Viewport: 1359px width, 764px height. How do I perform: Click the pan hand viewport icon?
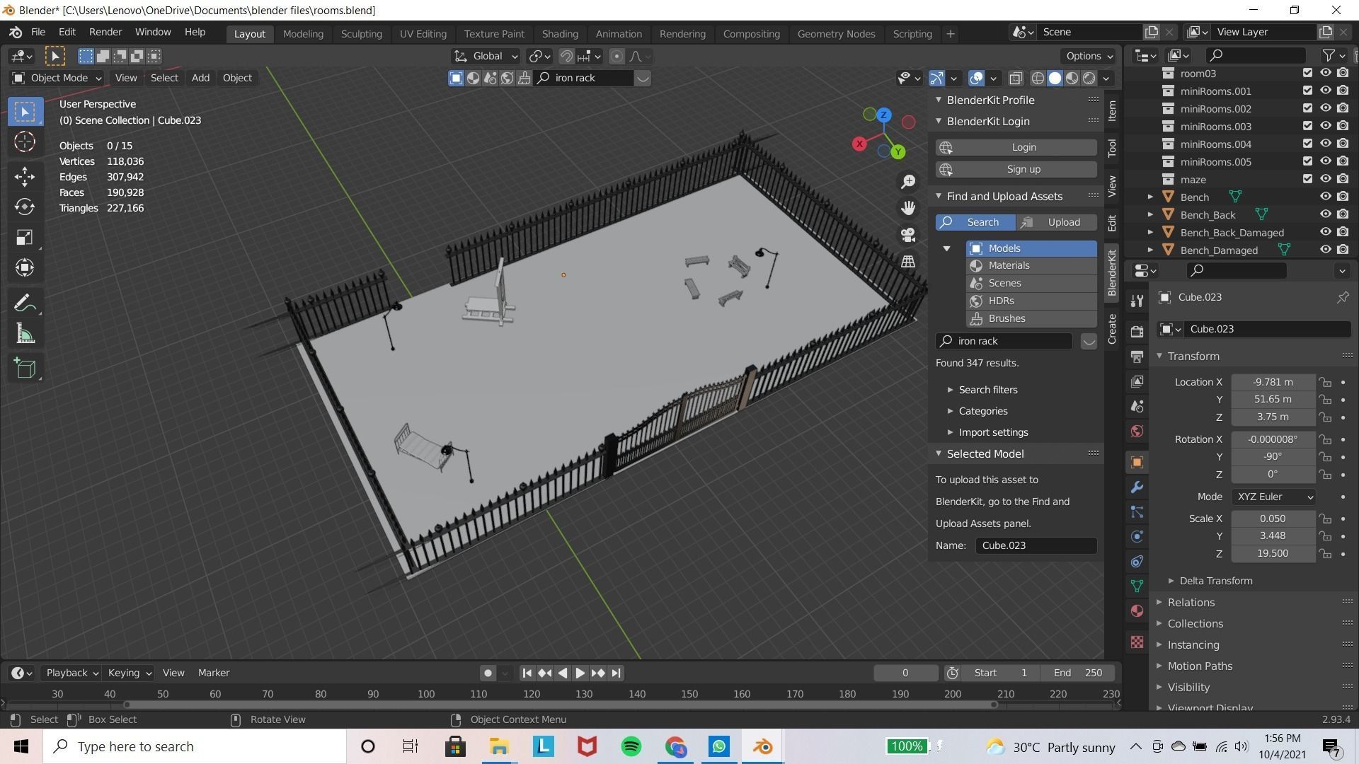tap(908, 208)
